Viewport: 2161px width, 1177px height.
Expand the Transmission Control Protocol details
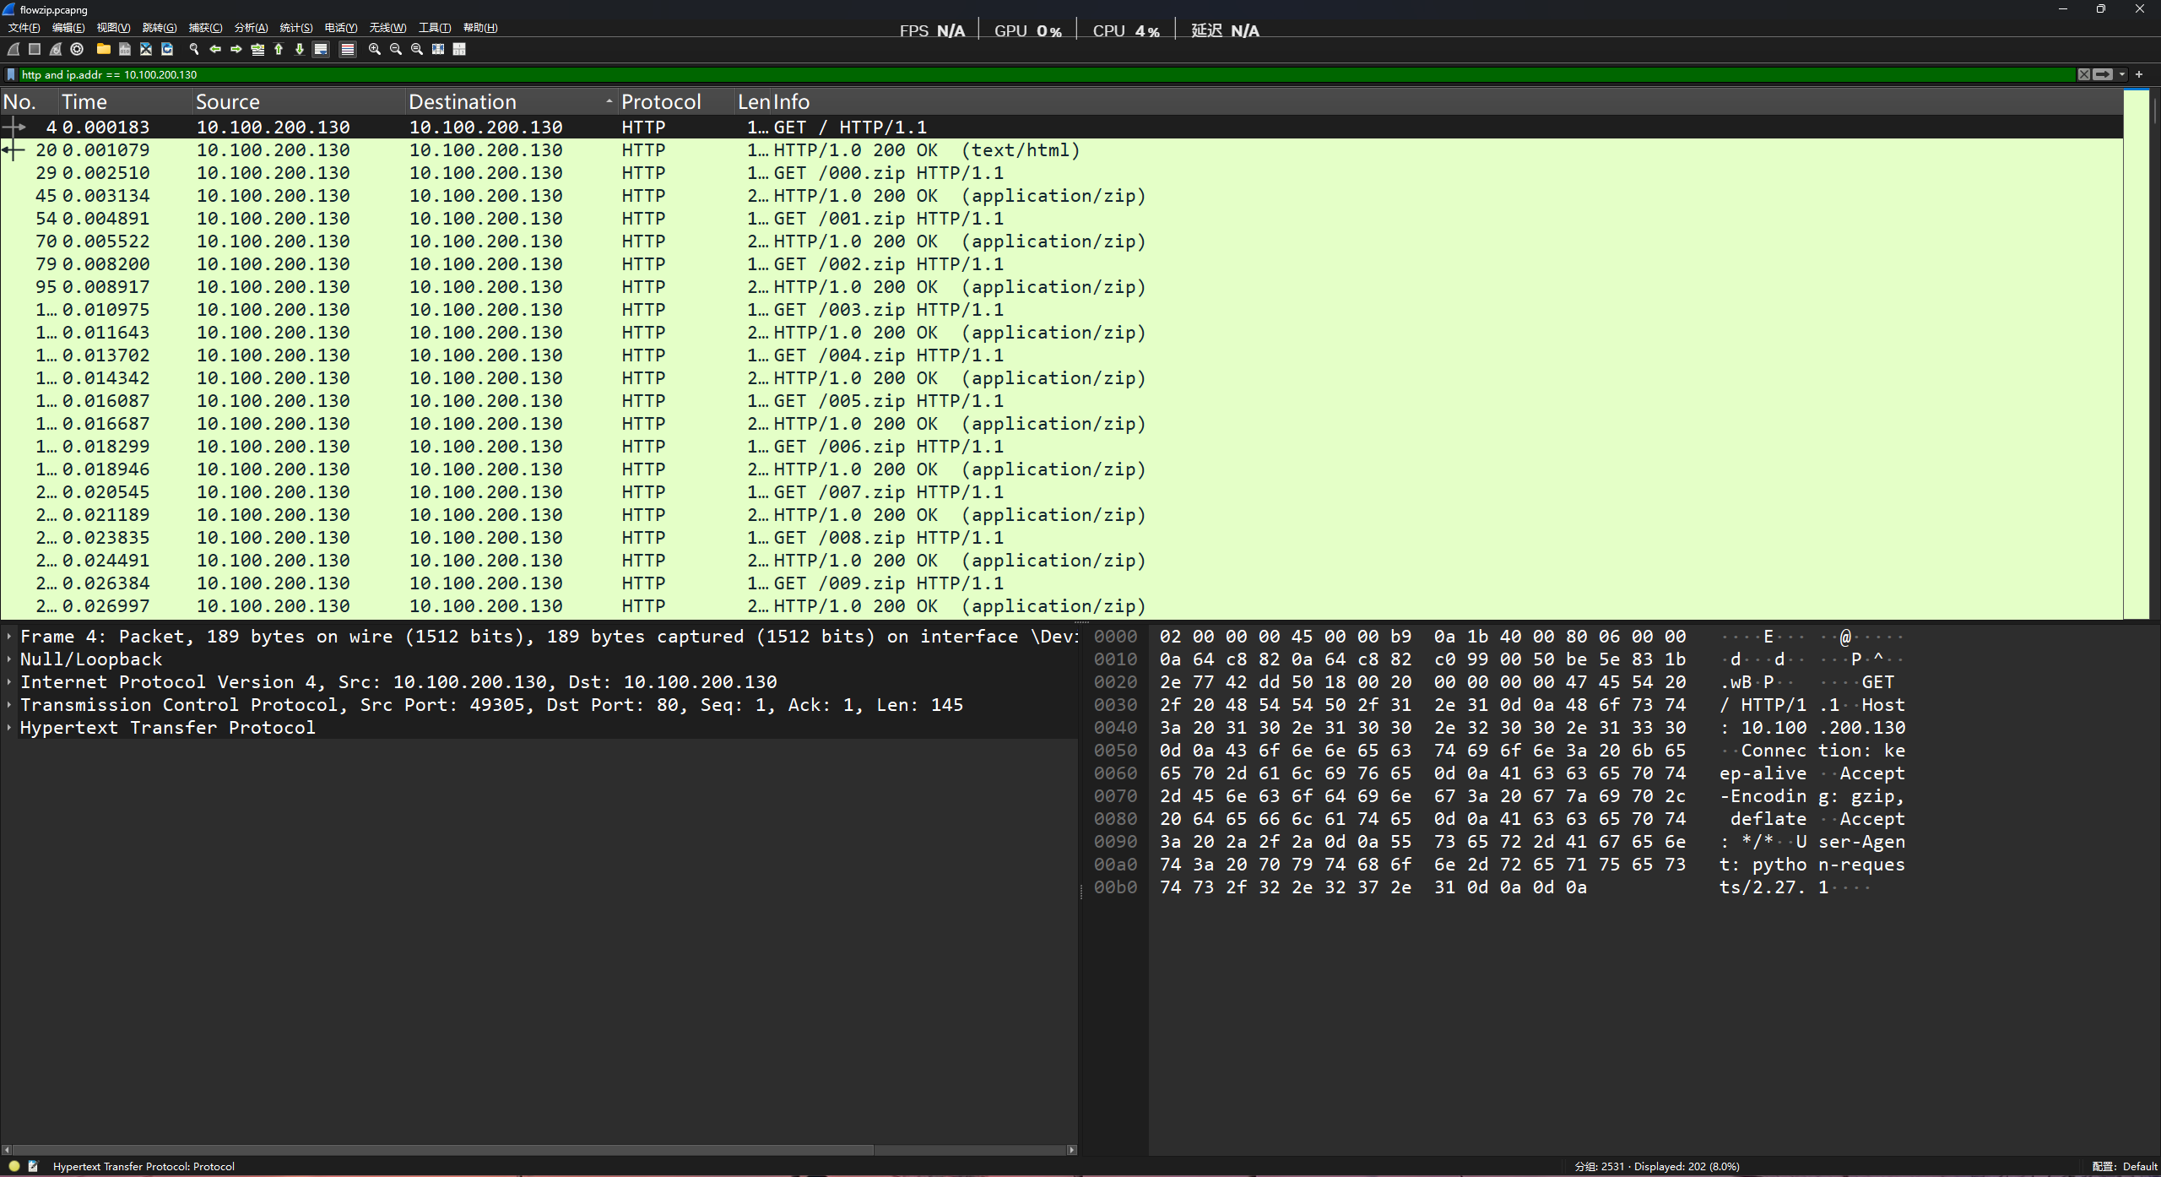[x=8, y=705]
